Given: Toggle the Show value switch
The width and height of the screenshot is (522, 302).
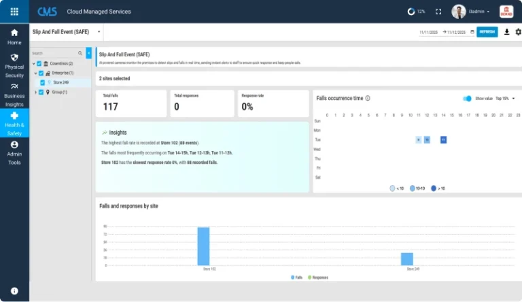Looking at the screenshot, I should [x=467, y=99].
